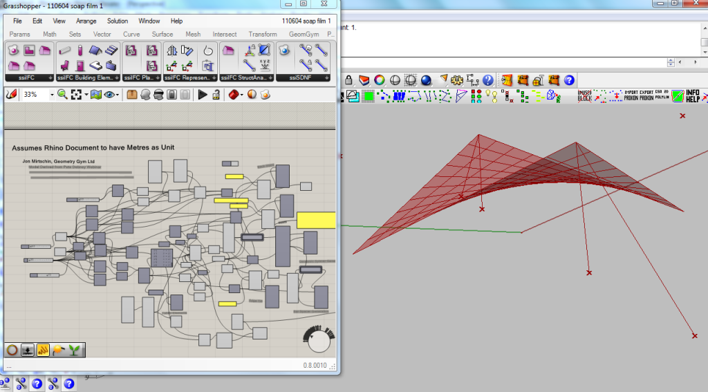Click the play/recompute arrow icon
708x392 pixels.
tap(203, 95)
